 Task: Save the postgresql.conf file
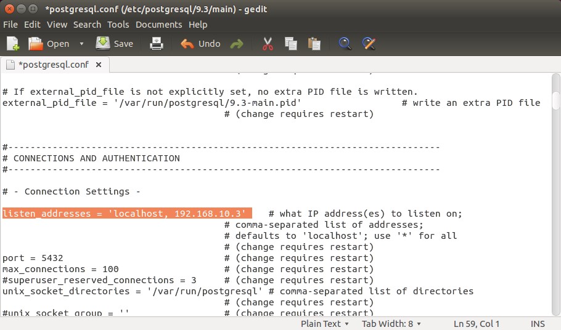[x=115, y=44]
